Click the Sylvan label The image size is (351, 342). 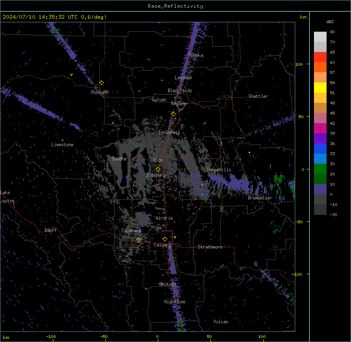pyautogui.click(x=159, y=100)
